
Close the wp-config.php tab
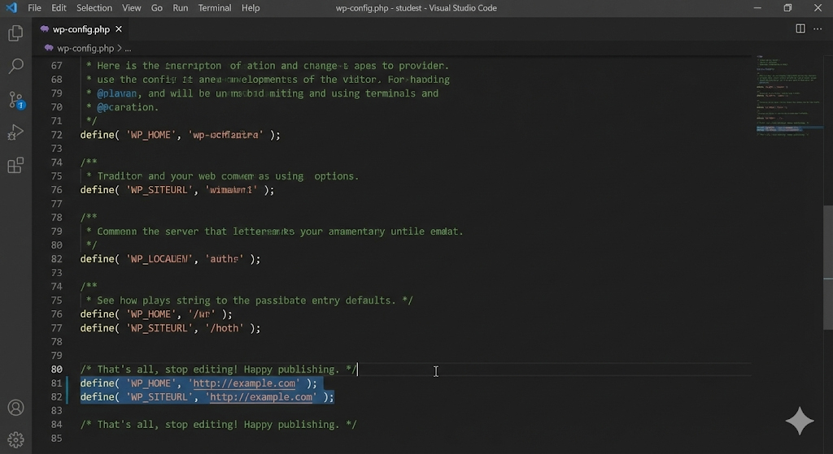pos(119,29)
